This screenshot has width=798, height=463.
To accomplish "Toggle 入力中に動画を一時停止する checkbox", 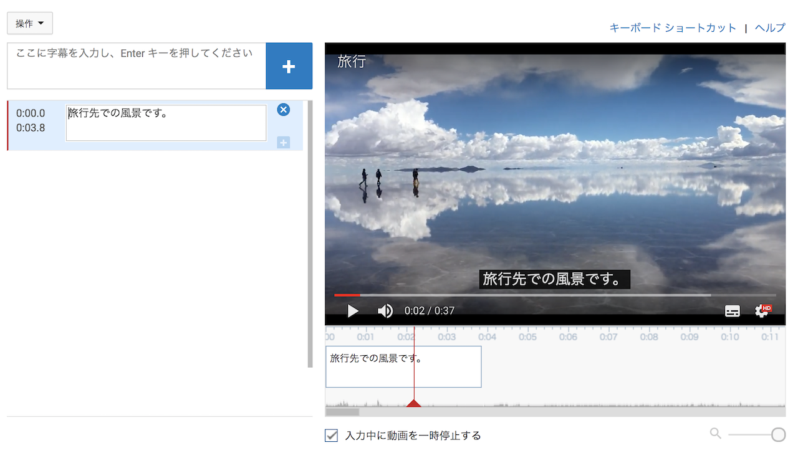I will (x=332, y=436).
